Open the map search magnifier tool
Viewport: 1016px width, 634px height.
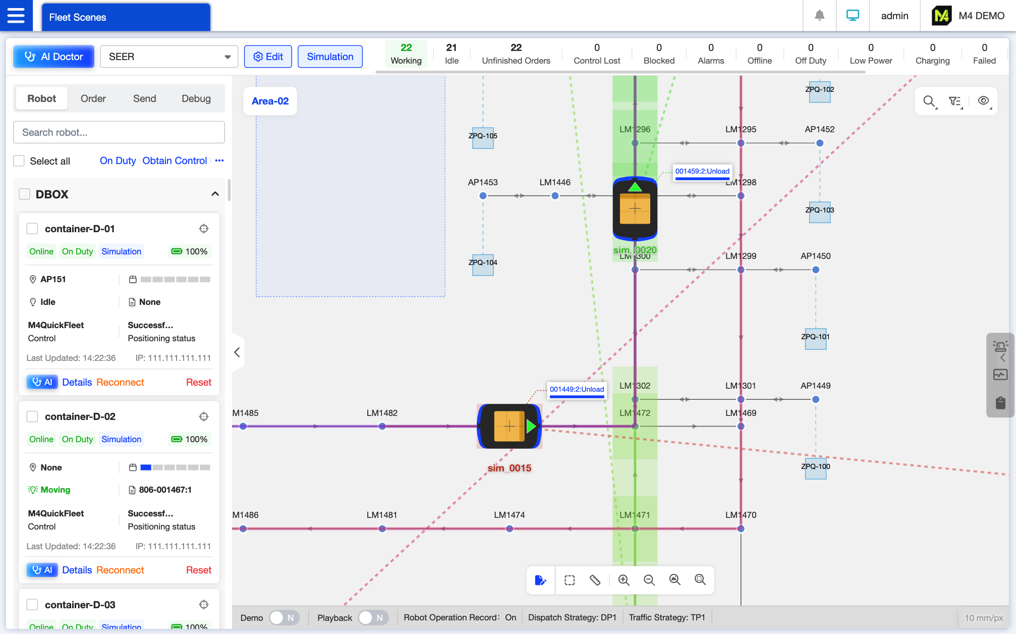coord(929,101)
